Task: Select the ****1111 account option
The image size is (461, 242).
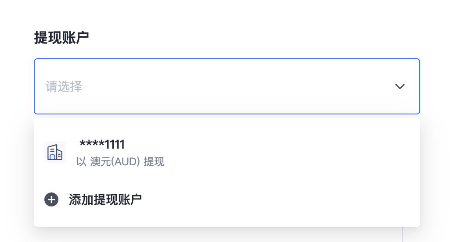Action: (227, 153)
